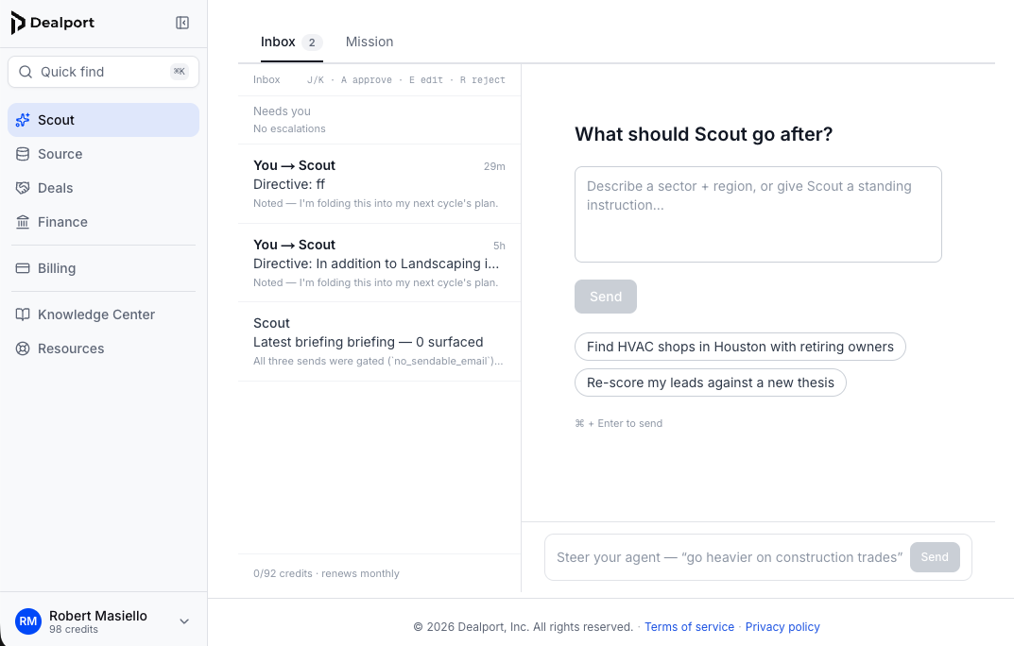The height and width of the screenshot is (646, 1014).
Task: Click the 5h timestamp
Action: (x=499, y=246)
